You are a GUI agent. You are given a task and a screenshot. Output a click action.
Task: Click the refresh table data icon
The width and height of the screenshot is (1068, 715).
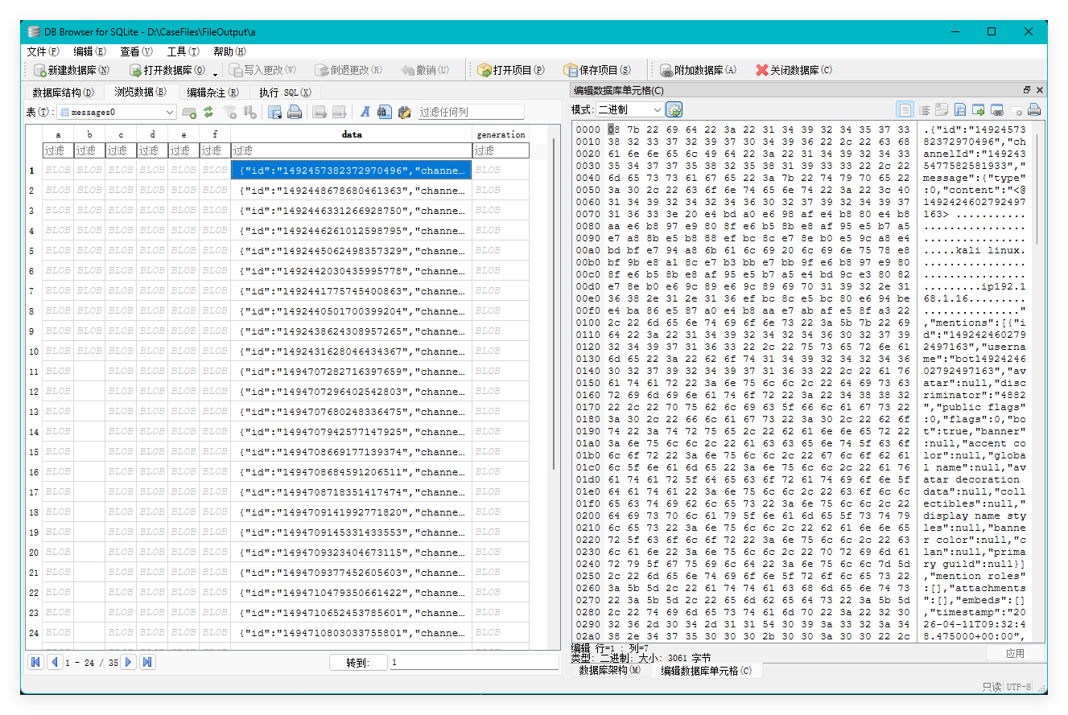pyautogui.click(x=208, y=112)
